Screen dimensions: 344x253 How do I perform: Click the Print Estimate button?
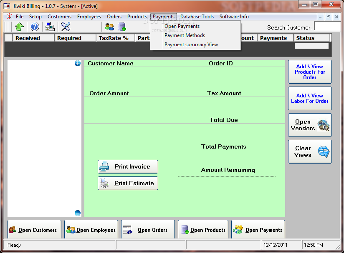(x=128, y=183)
